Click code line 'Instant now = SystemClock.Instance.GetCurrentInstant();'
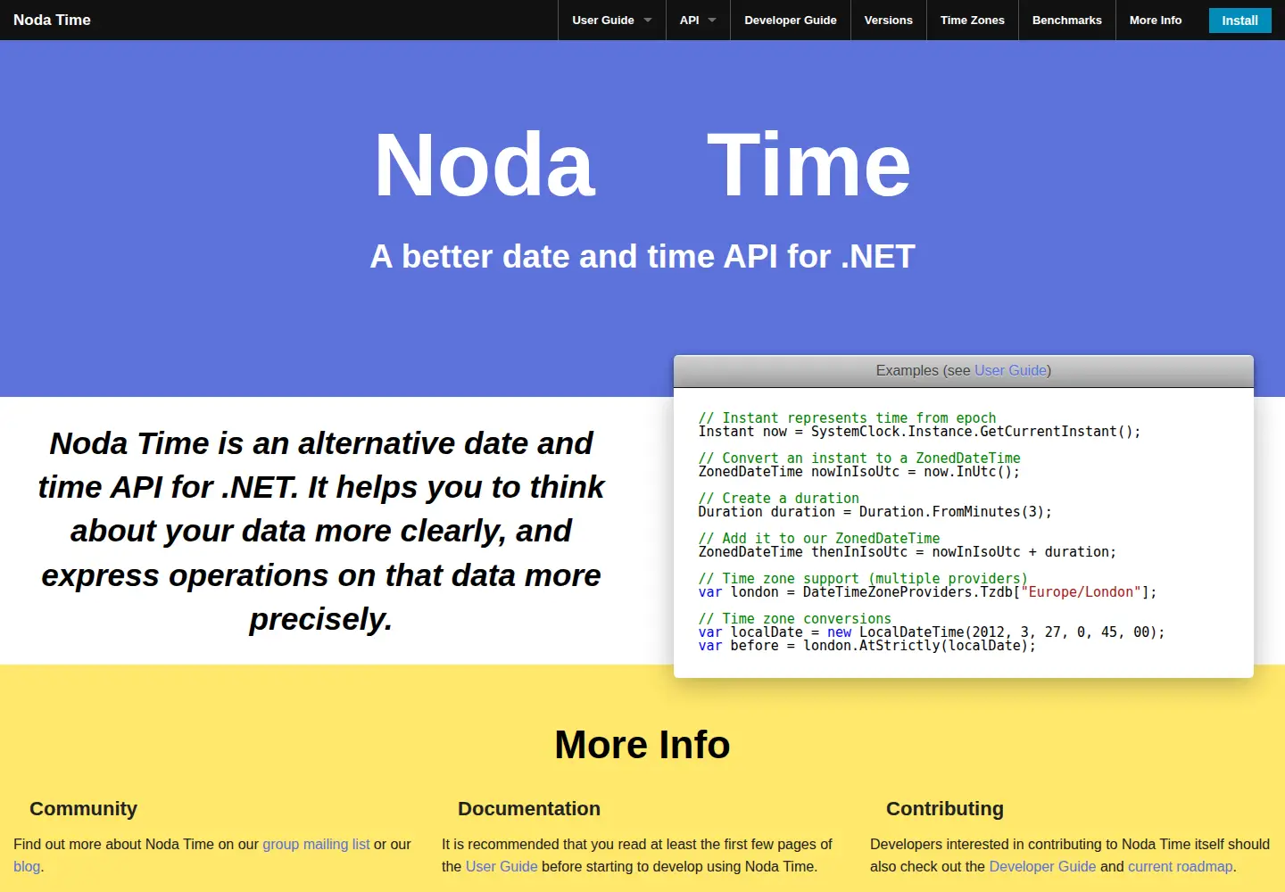This screenshot has width=1285, height=892. point(919,432)
